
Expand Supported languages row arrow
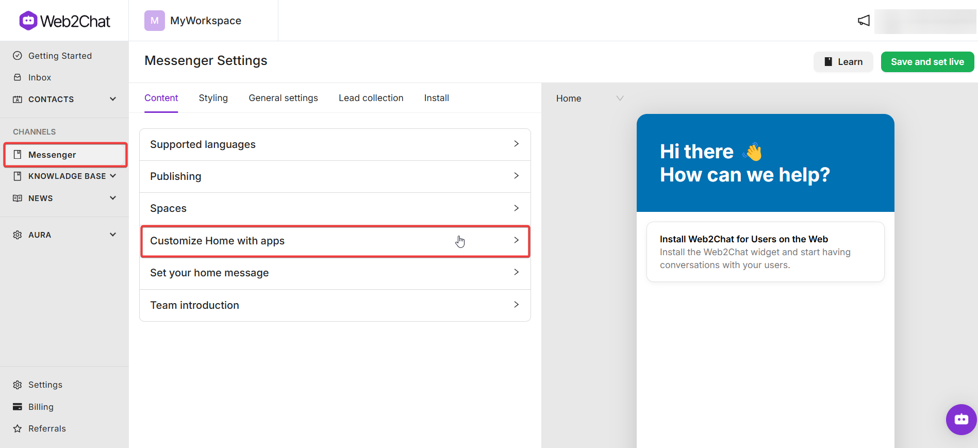(516, 144)
